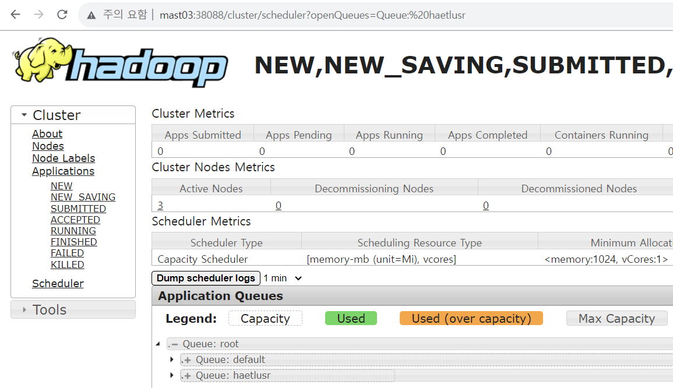Collapse the Queue: root tree arrow
This screenshot has height=388, width=673.
158,344
